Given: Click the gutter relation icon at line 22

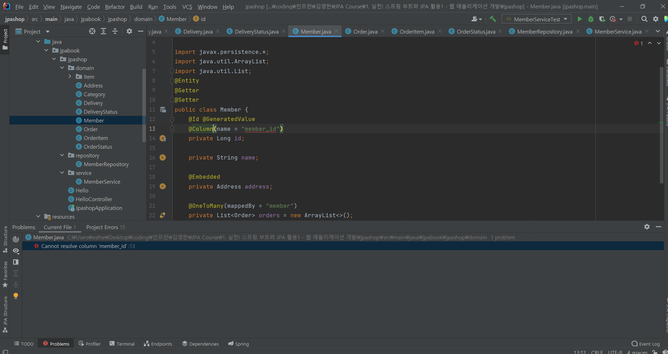Looking at the screenshot, I should point(163,215).
